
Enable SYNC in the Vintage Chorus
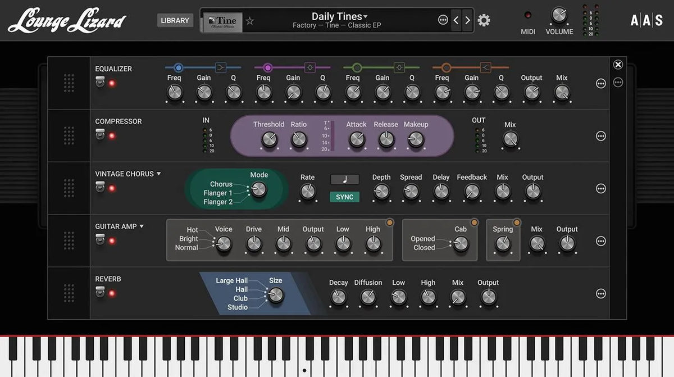(x=344, y=197)
